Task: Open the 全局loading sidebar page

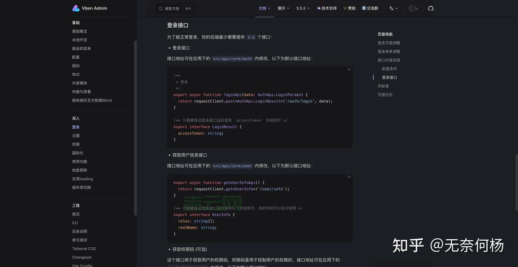Action: pos(82,179)
